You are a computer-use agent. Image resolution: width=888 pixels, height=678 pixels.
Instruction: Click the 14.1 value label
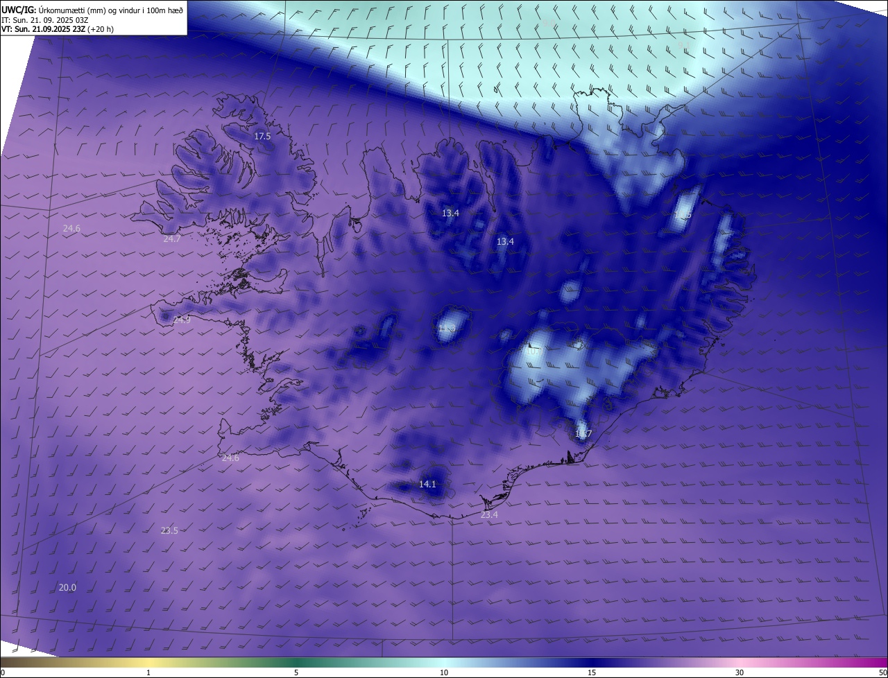tap(427, 485)
